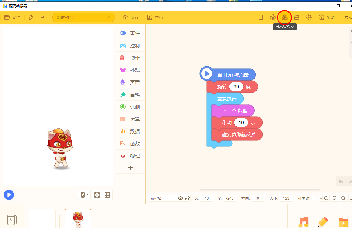Click the X coordinate field showing 13
352x228 pixels.
coord(206,198)
